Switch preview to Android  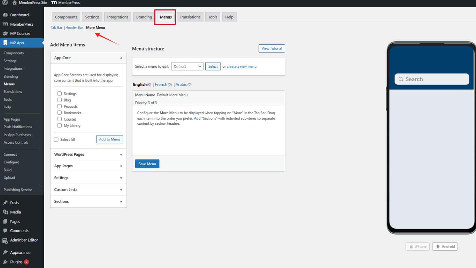pyautogui.click(x=445, y=246)
